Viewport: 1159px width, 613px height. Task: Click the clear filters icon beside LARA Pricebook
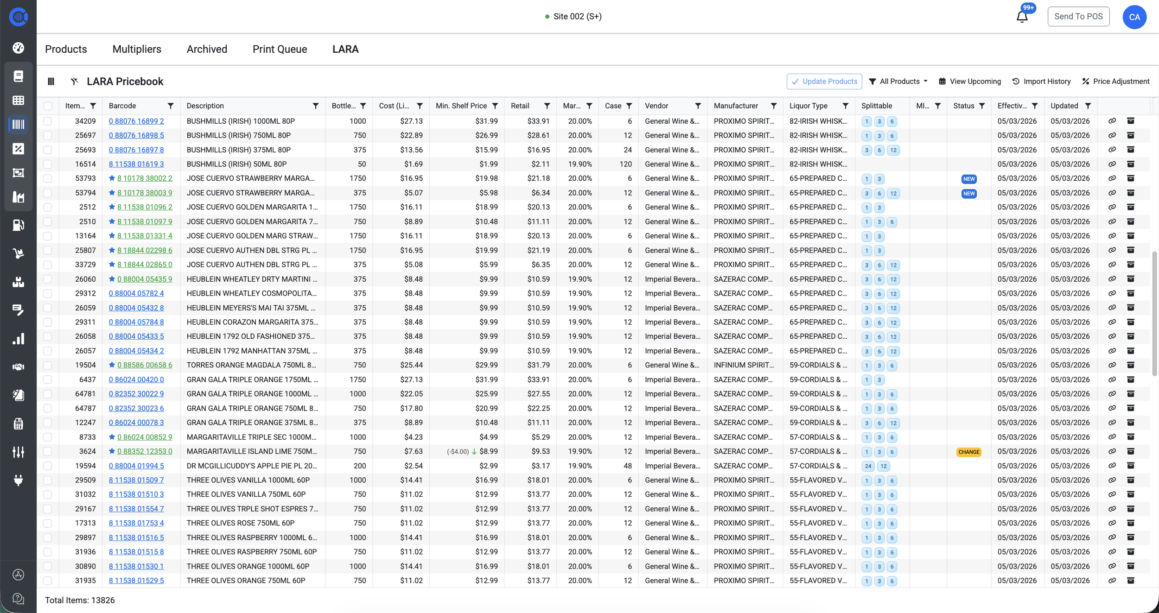click(x=74, y=82)
